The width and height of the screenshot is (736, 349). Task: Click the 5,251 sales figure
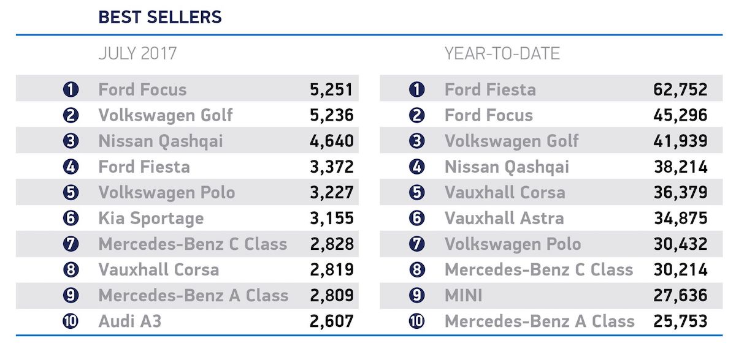[331, 89]
